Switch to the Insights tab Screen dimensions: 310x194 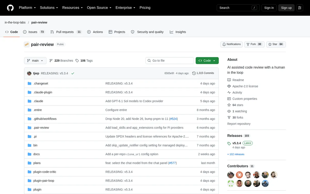click(x=178, y=32)
